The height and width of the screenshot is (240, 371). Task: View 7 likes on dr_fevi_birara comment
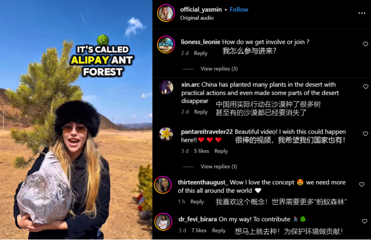pyautogui.click(x=199, y=231)
